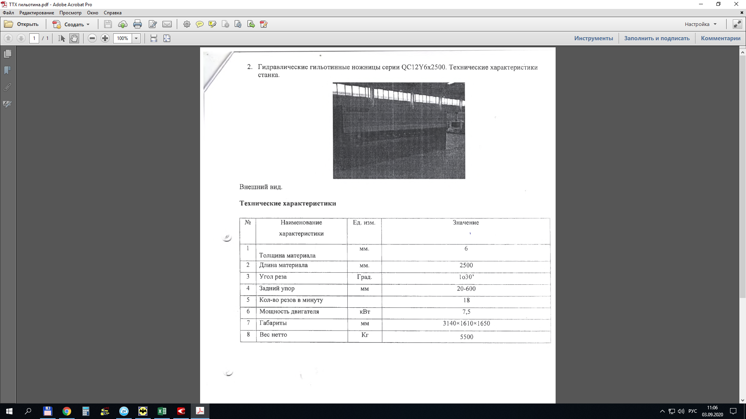Toggle the Bookmarks side panel
Image resolution: width=746 pixels, height=419 pixels.
click(7, 71)
